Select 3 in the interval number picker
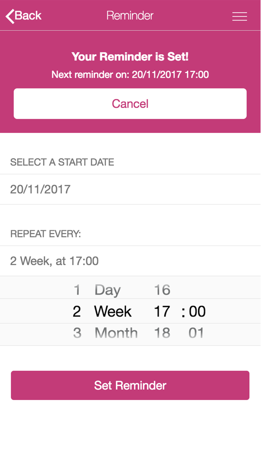The height and width of the screenshot is (464, 261). (77, 333)
